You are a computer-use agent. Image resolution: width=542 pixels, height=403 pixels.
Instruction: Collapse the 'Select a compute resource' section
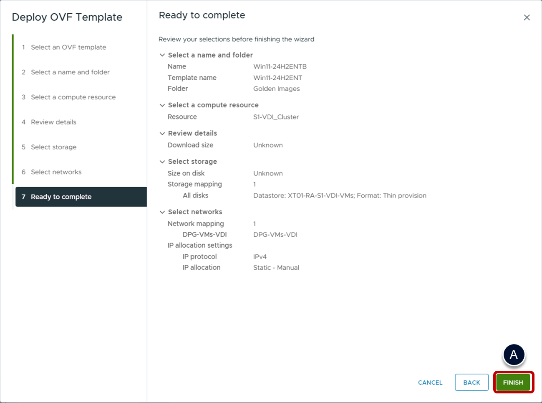(x=162, y=105)
